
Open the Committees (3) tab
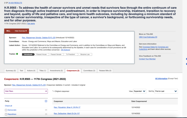click(89, 70)
